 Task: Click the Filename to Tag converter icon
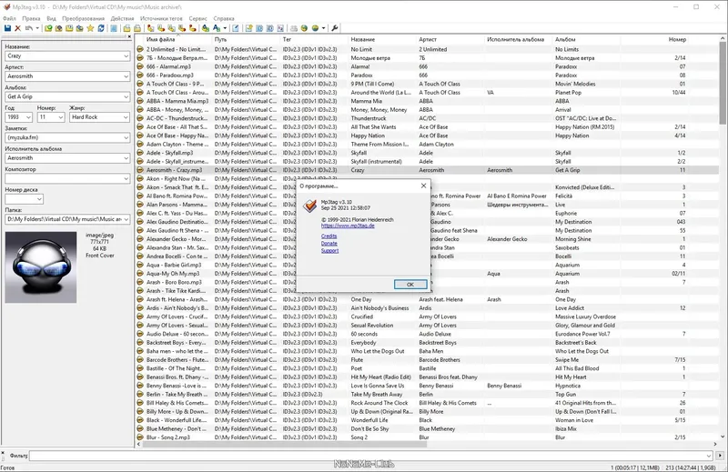point(161,28)
